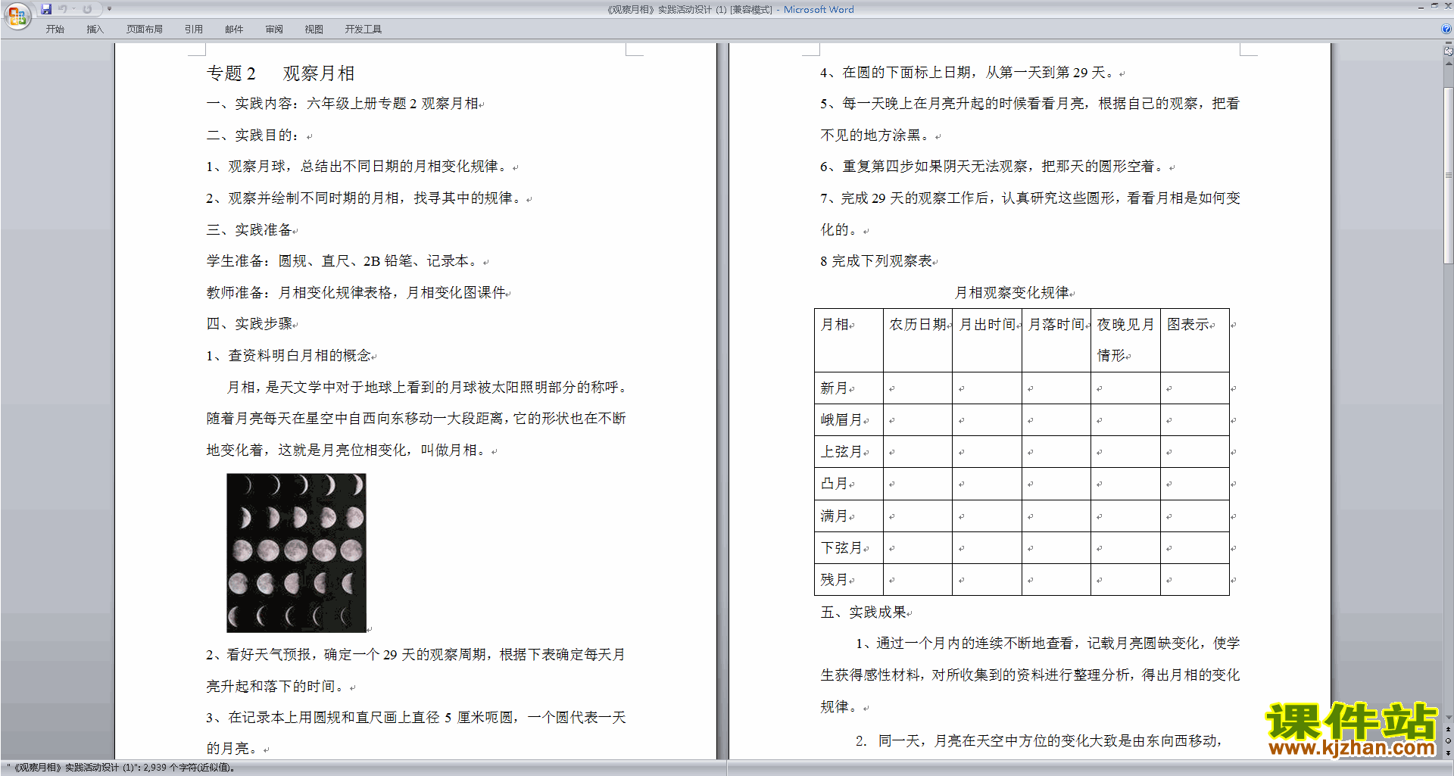
Task: Click the line 8 完成下列观察表
Action: (875, 261)
